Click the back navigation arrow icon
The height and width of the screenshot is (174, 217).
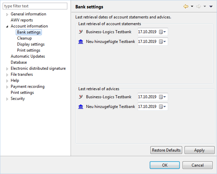186,6
